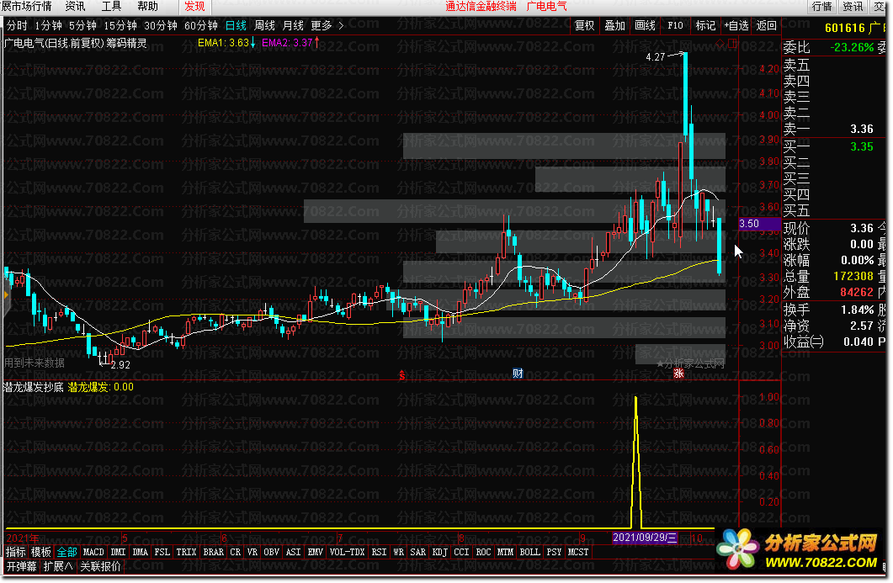893x583 pixels.
Task: Select the EMV indicator
Action: pos(315,552)
